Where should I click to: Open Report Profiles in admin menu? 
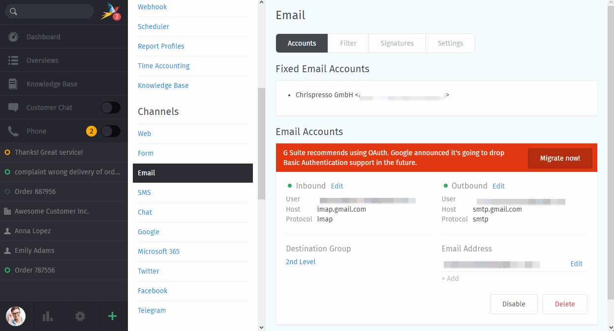coord(161,46)
